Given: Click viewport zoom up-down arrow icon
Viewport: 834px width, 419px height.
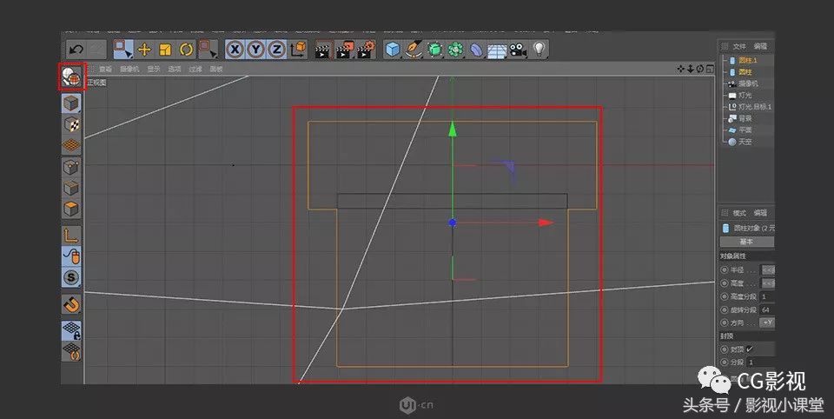Looking at the screenshot, I should coord(691,69).
